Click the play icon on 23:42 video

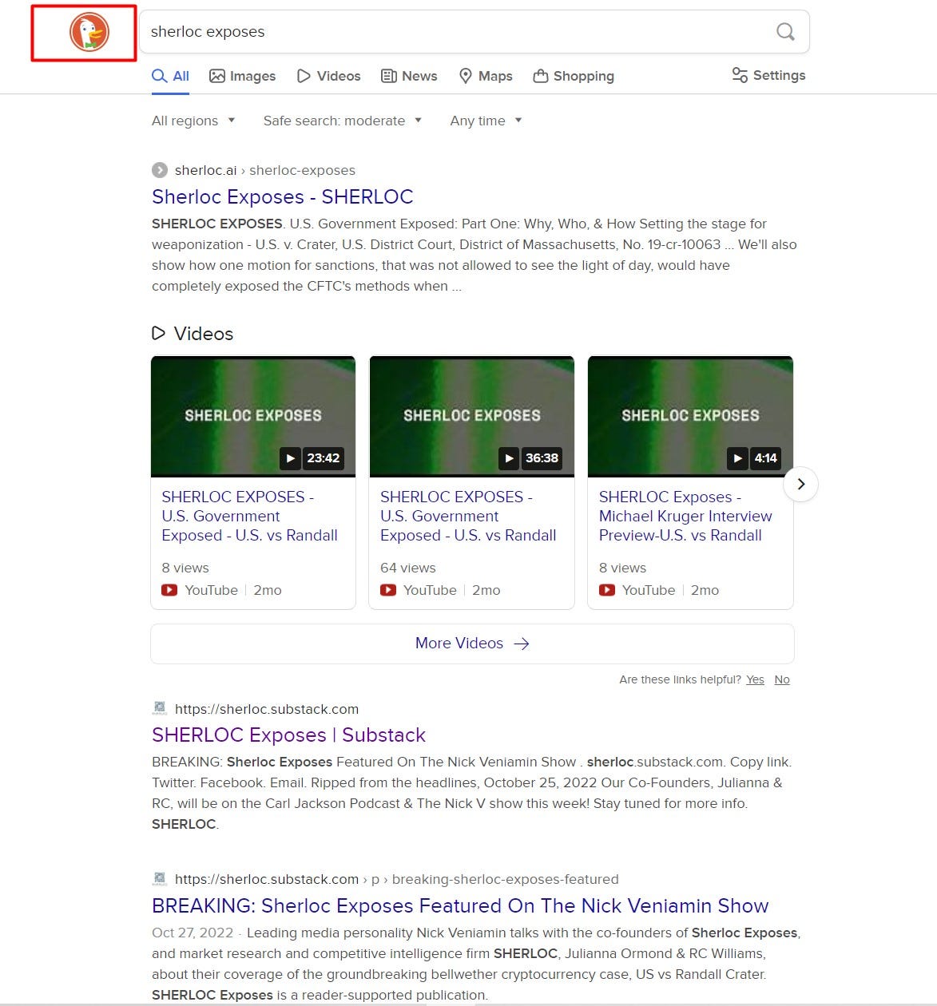[x=291, y=458]
